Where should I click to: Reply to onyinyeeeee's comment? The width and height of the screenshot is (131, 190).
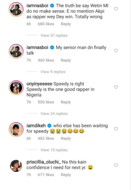click(66, 102)
